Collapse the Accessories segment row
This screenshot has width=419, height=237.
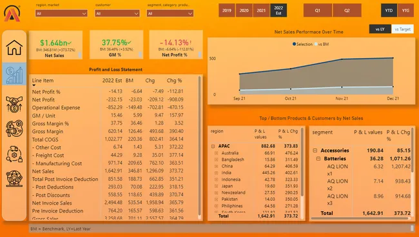(315, 150)
